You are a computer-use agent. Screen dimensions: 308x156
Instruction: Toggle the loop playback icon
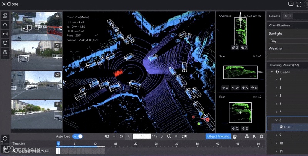tap(121, 136)
